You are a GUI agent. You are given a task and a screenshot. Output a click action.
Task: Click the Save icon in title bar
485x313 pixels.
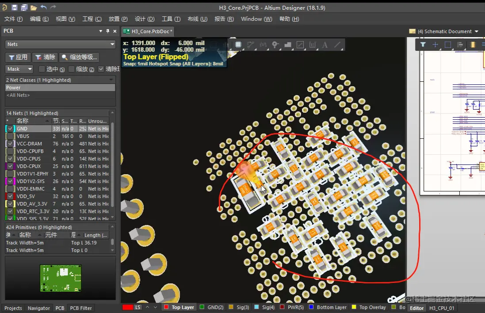pyautogui.click(x=14, y=8)
